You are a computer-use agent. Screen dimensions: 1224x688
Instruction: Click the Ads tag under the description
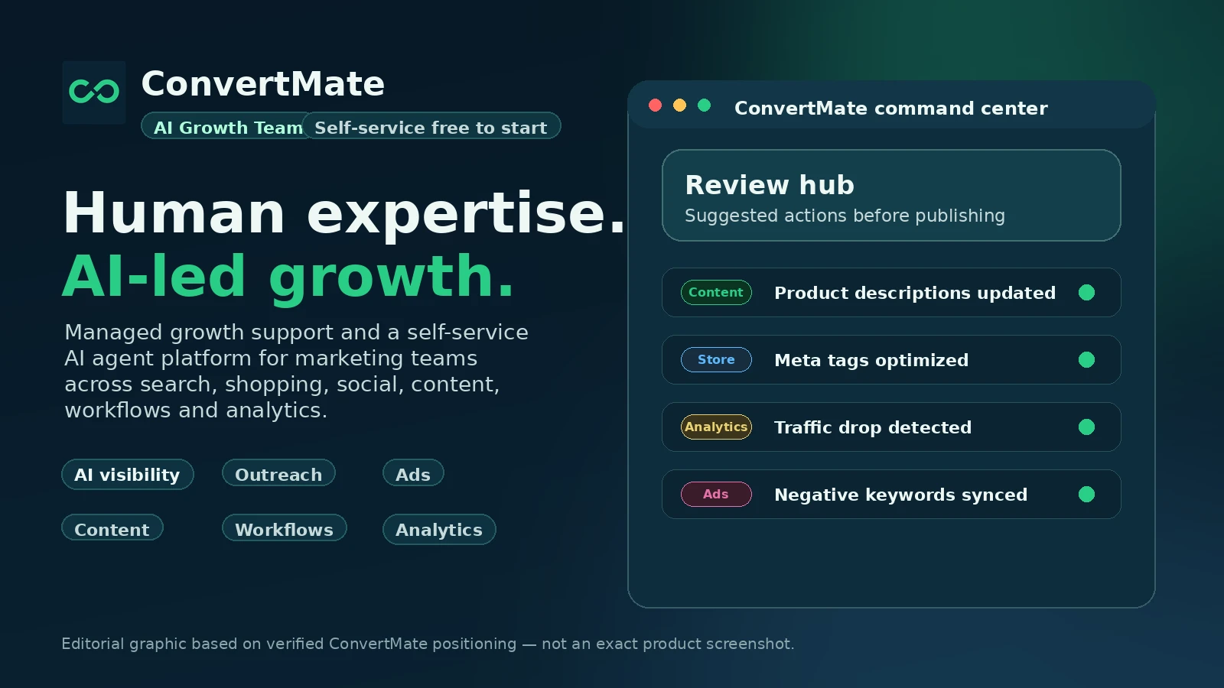(413, 473)
